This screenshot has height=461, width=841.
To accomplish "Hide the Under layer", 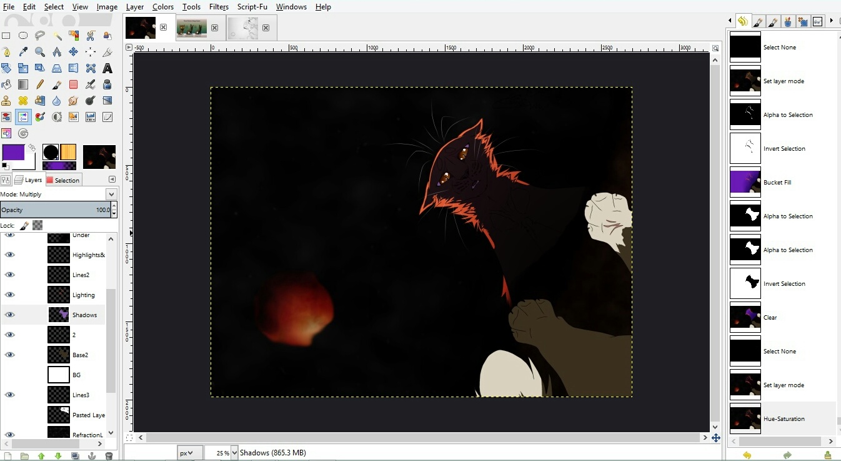I will pyautogui.click(x=9, y=235).
